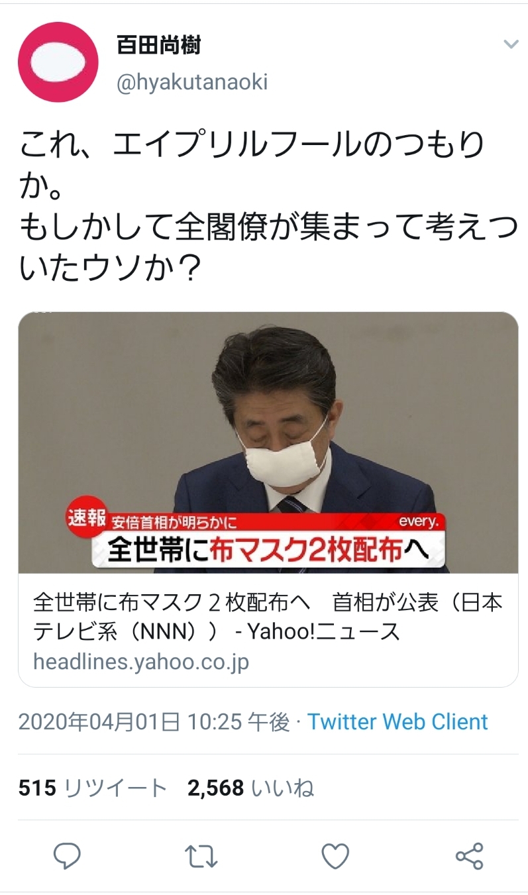
Task: View the 2,568 いいね list
Action: click(x=250, y=788)
